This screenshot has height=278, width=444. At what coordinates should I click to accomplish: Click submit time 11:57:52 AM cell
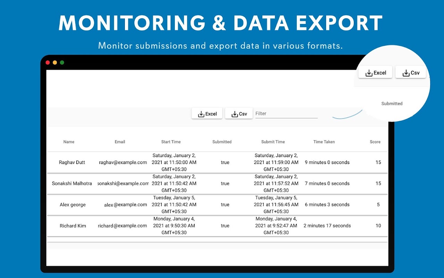[x=276, y=183]
